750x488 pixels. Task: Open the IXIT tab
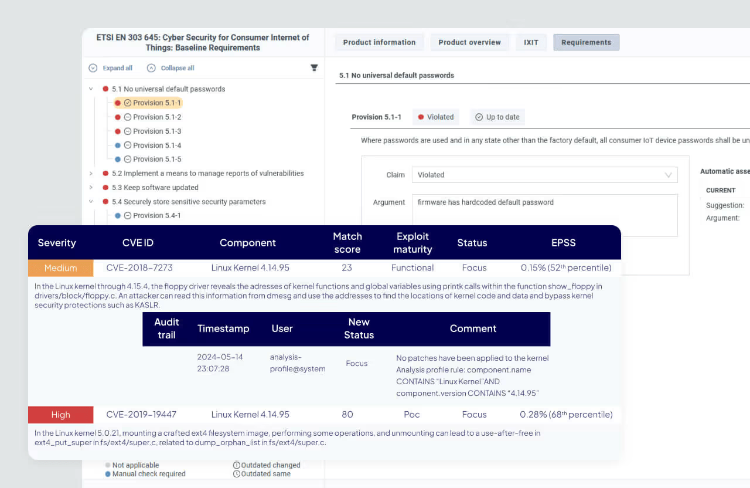tap(531, 42)
